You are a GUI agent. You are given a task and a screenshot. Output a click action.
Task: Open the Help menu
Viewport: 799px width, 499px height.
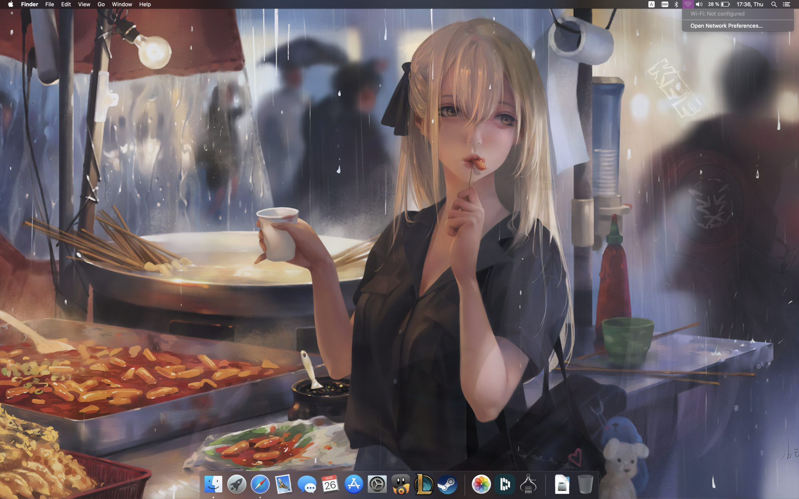(145, 4)
